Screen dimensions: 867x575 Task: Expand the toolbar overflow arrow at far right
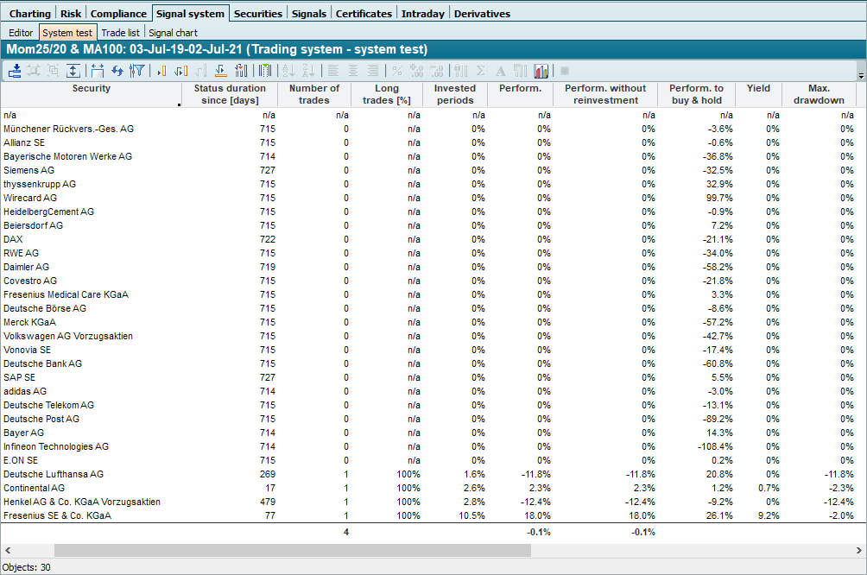tap(860, 76)
